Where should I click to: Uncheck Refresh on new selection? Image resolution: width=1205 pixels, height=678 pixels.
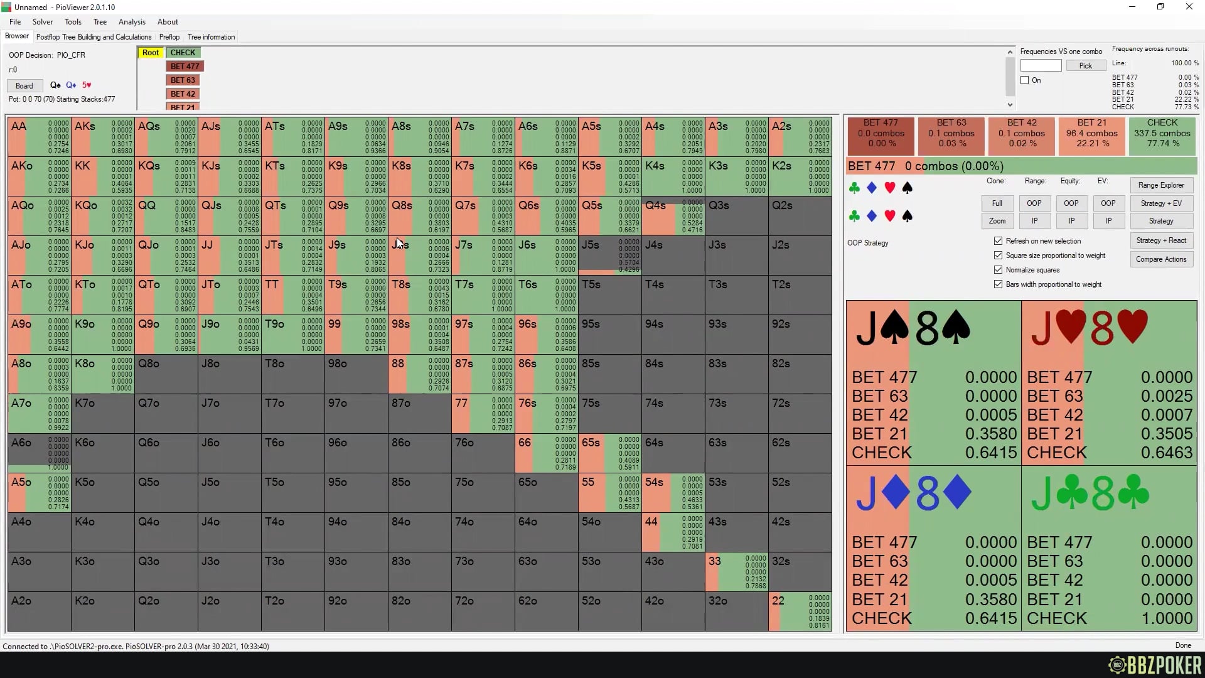pos(998,240)
